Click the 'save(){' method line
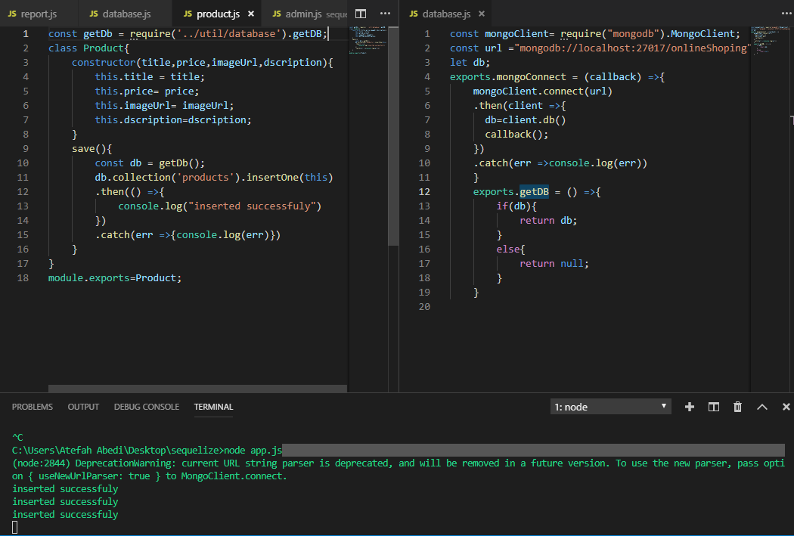 tap(91, 149)
